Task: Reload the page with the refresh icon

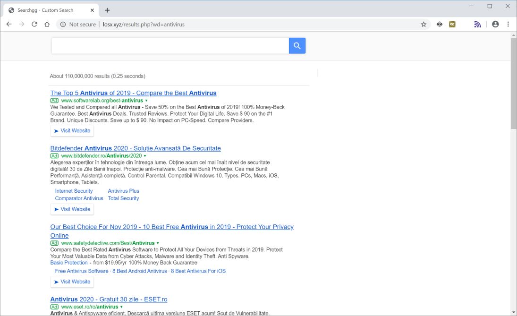Action: click(34, 24)
